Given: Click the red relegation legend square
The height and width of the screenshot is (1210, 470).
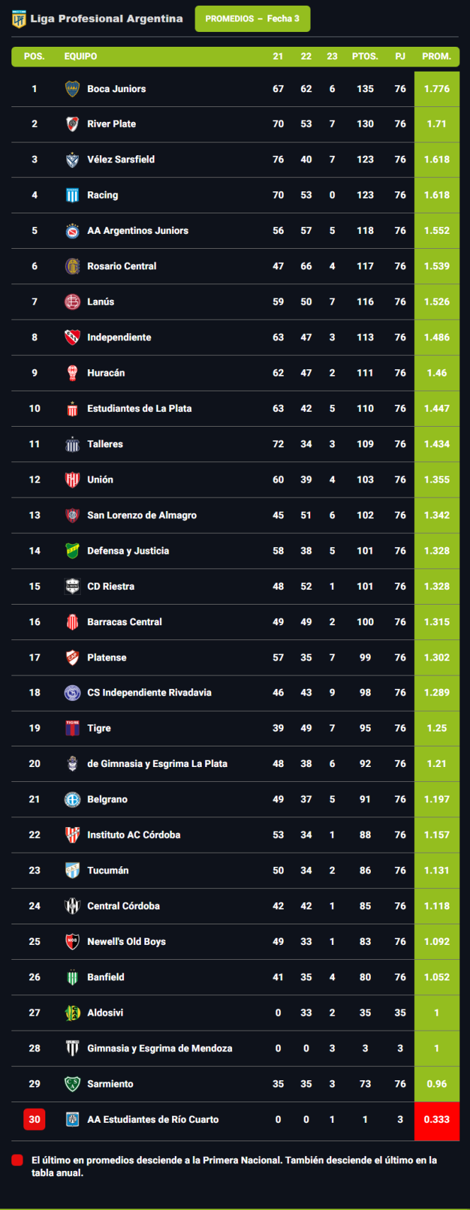Looking at the screenshot, I should point(18,1160).
